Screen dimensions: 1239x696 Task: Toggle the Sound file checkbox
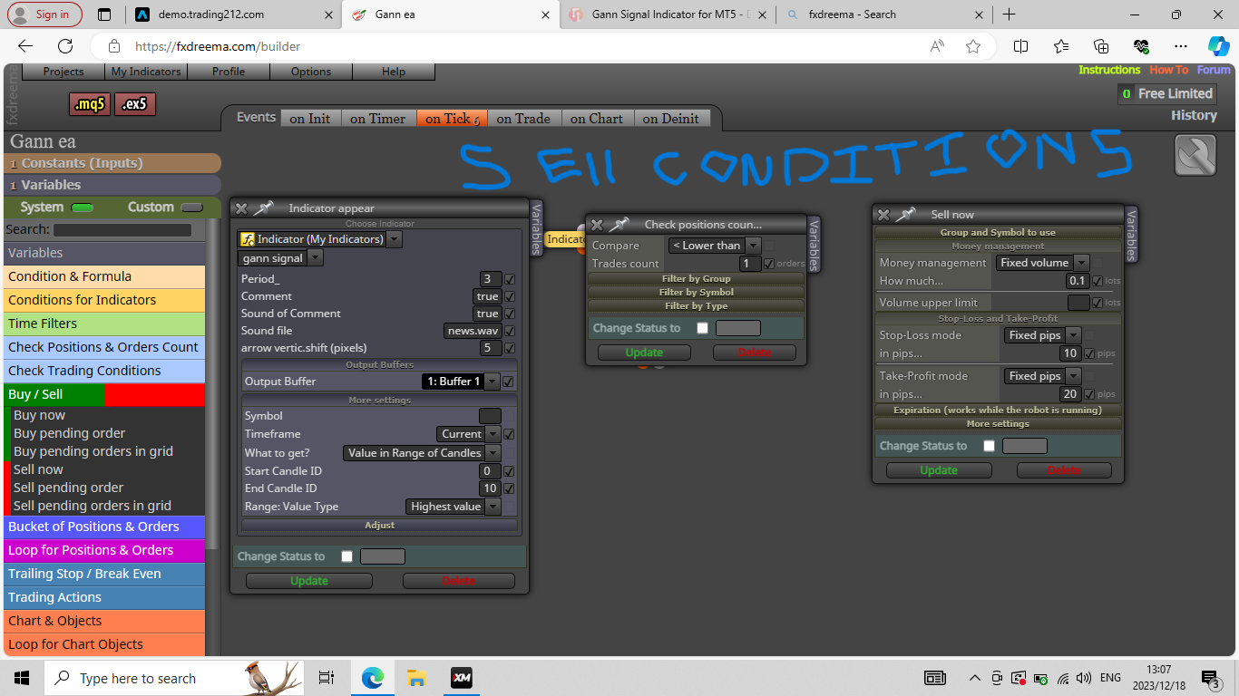tap(510, 331)
